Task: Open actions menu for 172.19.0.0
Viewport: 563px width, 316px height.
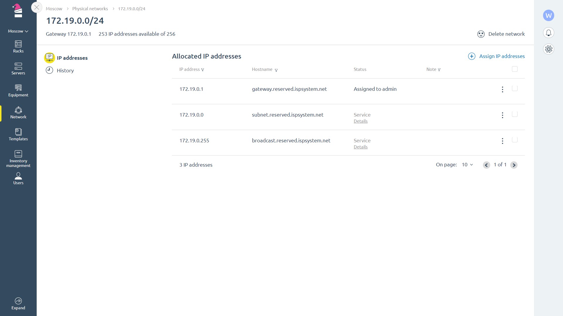Action: click(x=502, y=115)
